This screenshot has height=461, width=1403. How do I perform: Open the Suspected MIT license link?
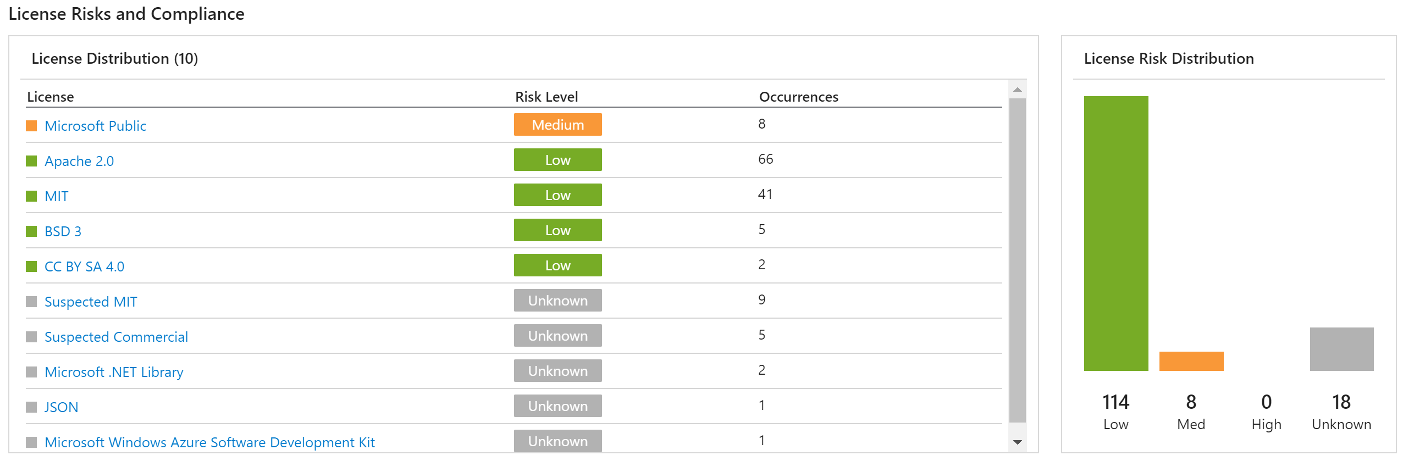click(91, 302)
